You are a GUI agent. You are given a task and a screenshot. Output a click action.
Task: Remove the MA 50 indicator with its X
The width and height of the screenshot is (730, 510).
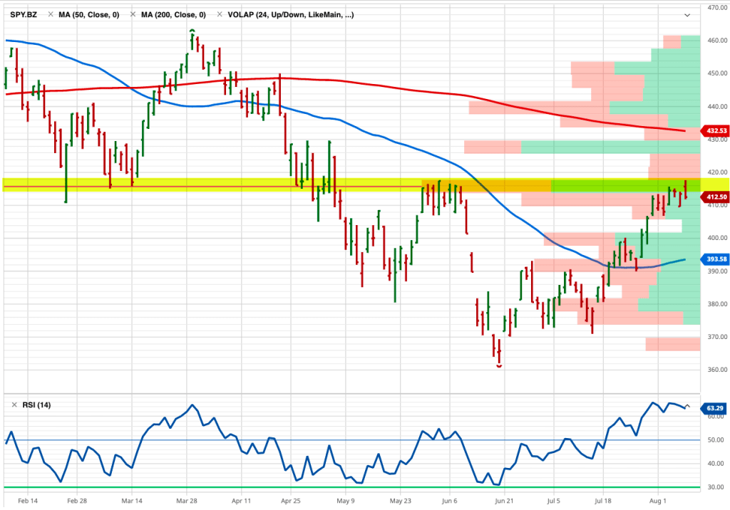click(x=51, y=14)
